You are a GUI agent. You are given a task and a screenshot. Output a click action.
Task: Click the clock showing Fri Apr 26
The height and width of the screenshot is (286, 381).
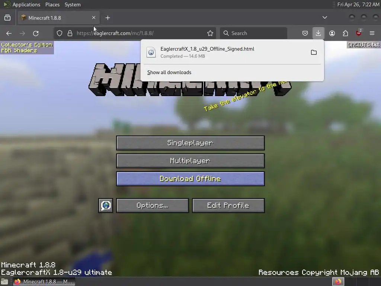pos(358,4)
